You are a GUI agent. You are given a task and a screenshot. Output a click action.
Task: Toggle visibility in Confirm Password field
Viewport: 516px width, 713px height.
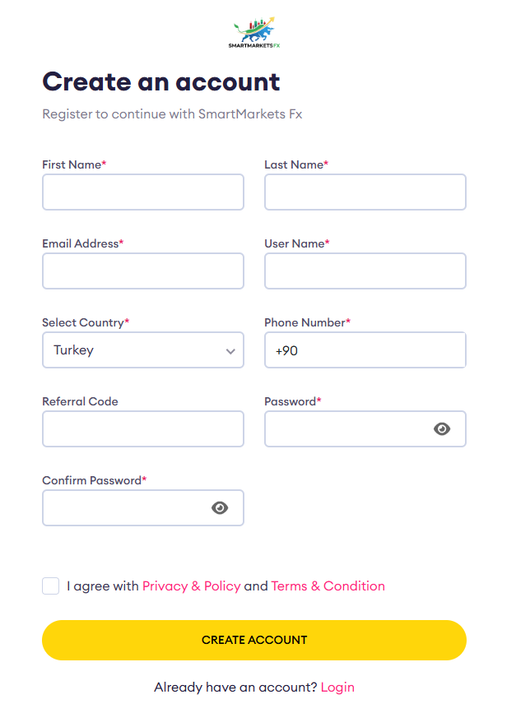point(220,508)
